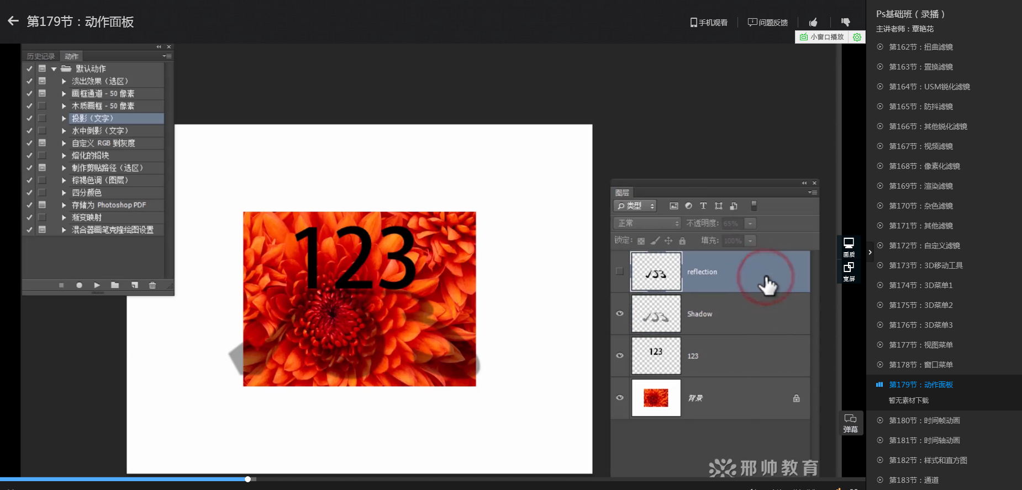The height and width of the screenshot is (490, 1022).
Task: Click the play selection button in Actions panel
Action: coord(97,285)
